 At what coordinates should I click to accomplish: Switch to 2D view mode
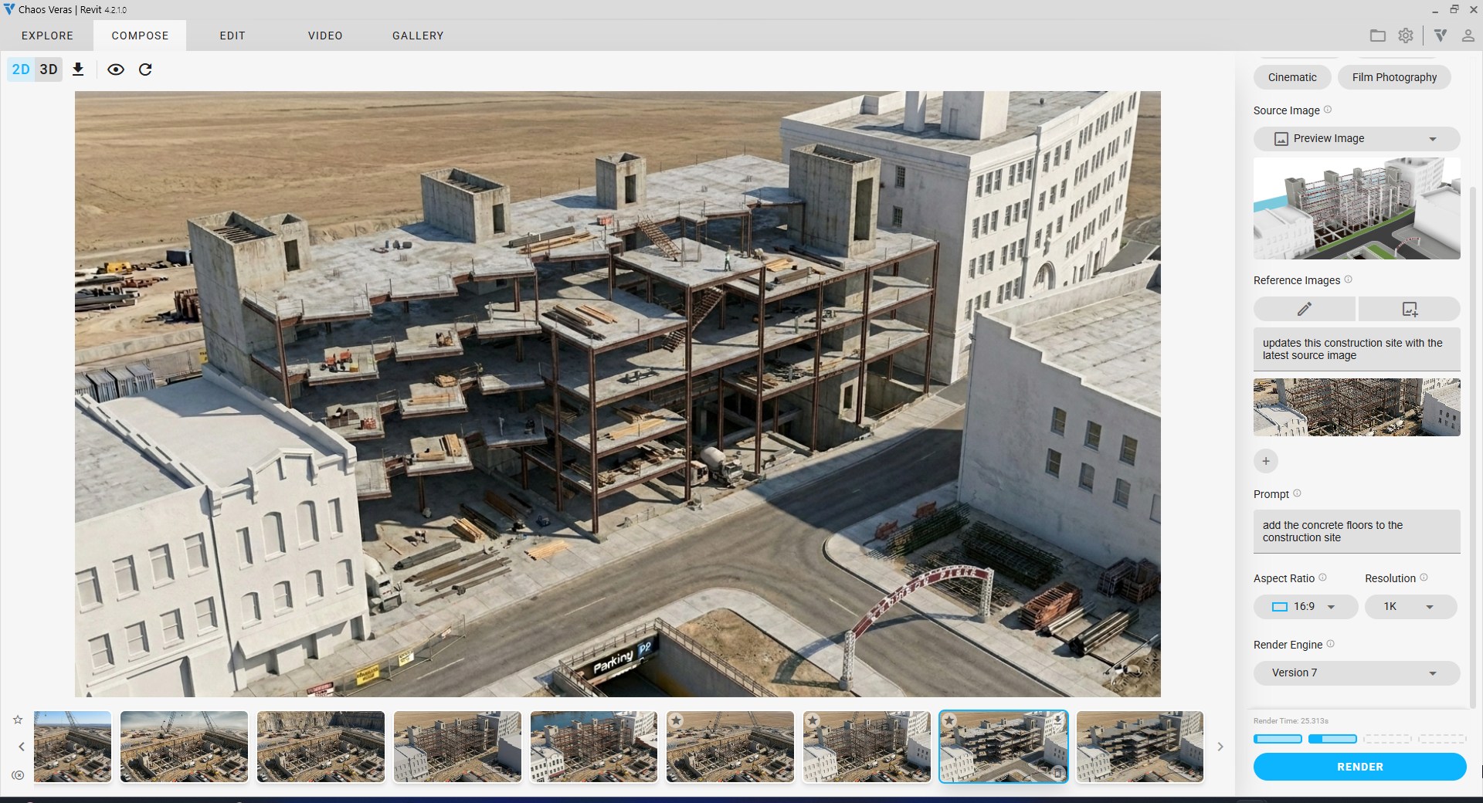tap(21, 69)
